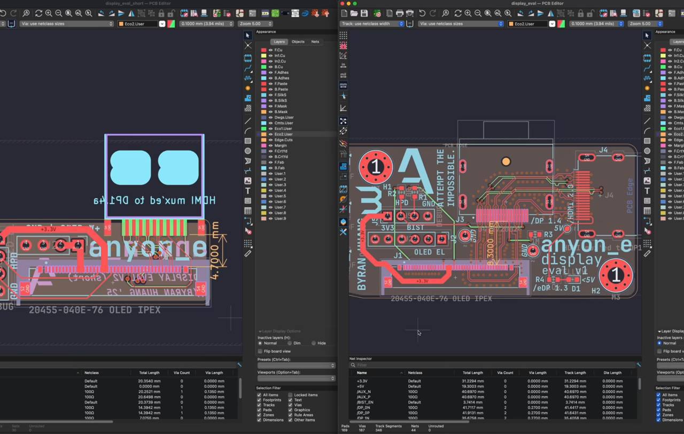Enable the Locked items selection filter
684x434 pixels.
(x=290, y=395)
